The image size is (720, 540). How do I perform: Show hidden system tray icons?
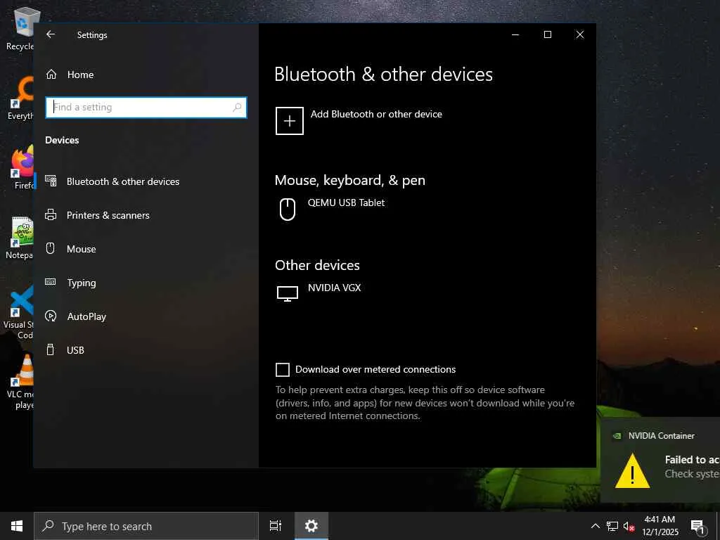(x=595, y=526)
